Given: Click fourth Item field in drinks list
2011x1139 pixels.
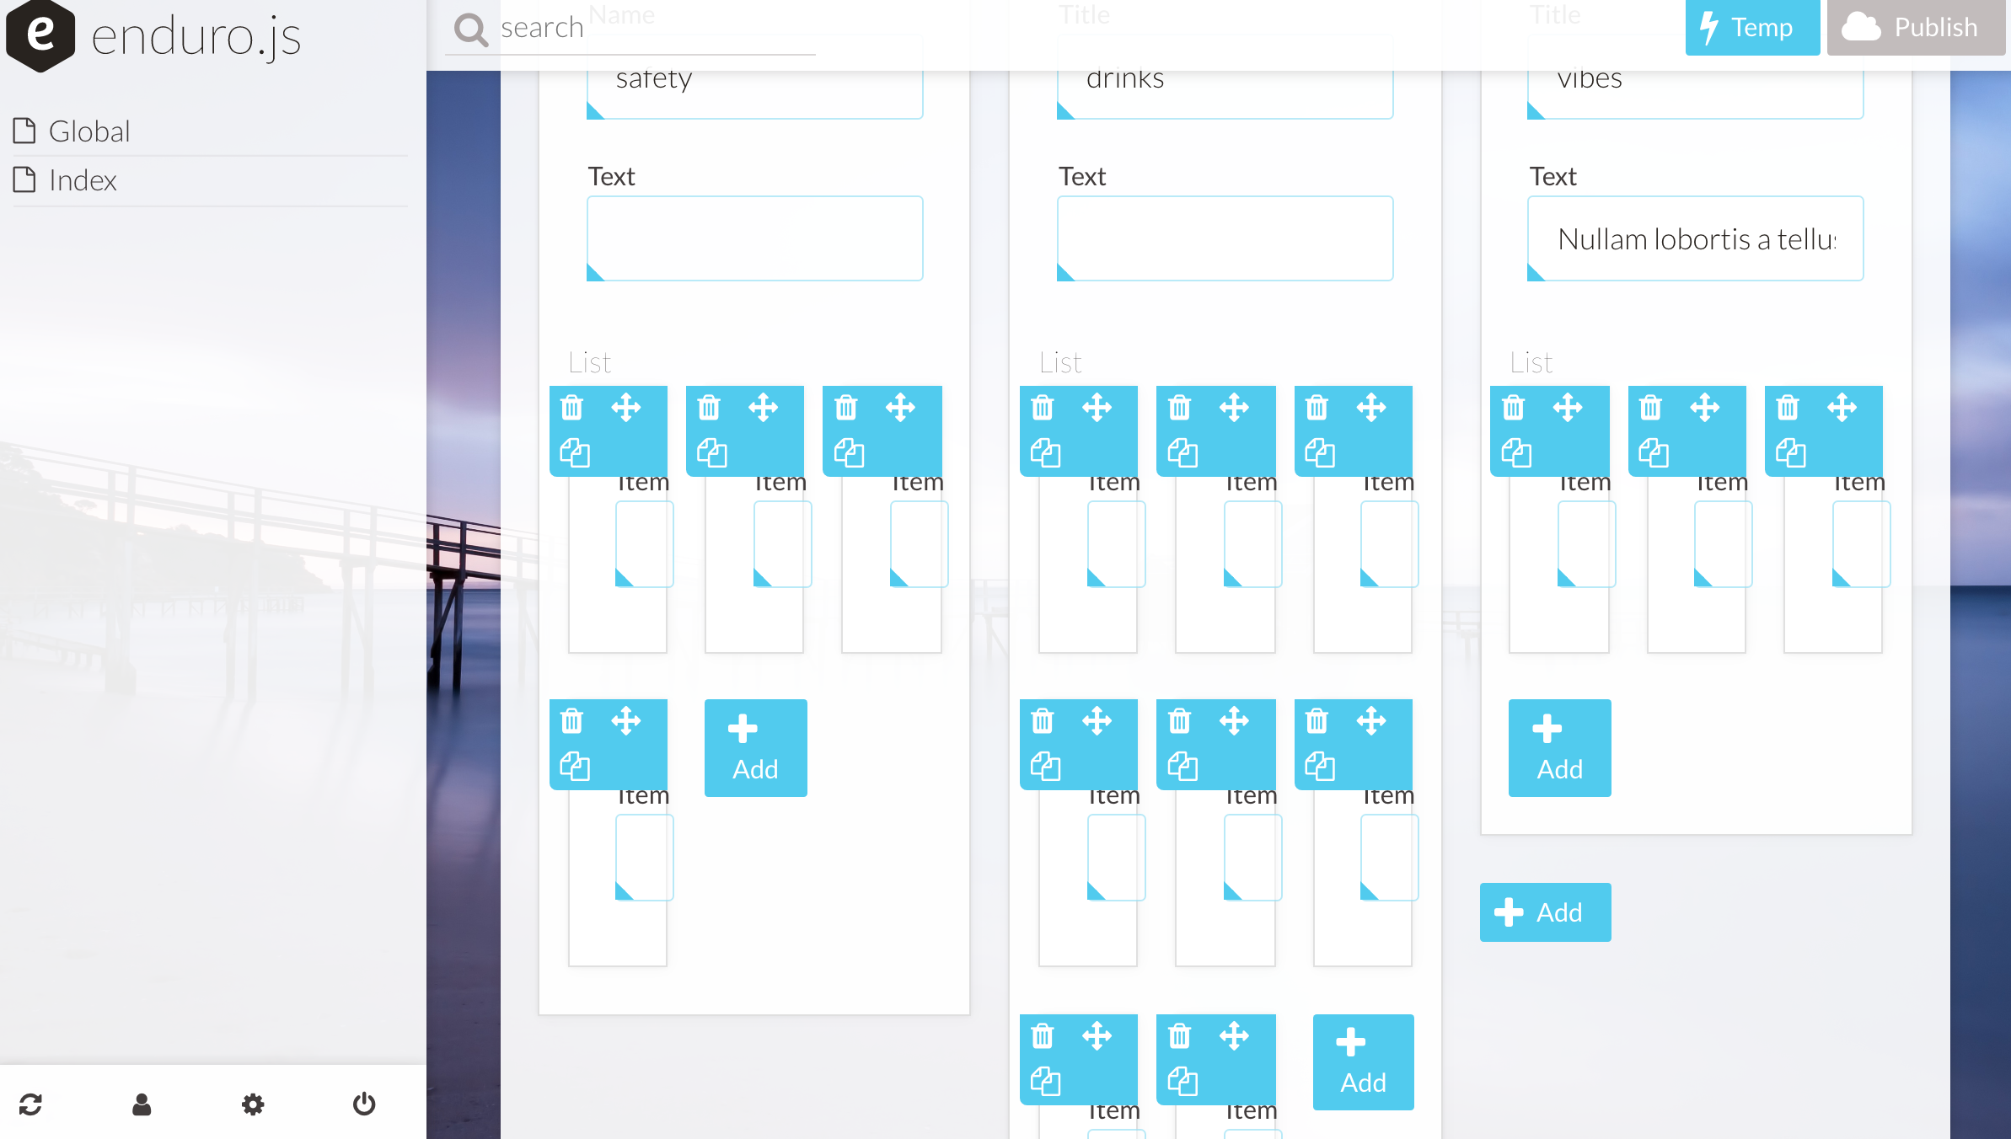Looking at the screenshot, I should [1117, 858].
